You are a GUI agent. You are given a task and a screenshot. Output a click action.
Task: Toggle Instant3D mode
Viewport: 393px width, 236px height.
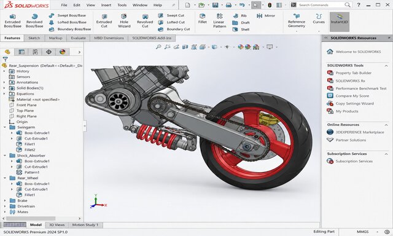click(340, 22)
